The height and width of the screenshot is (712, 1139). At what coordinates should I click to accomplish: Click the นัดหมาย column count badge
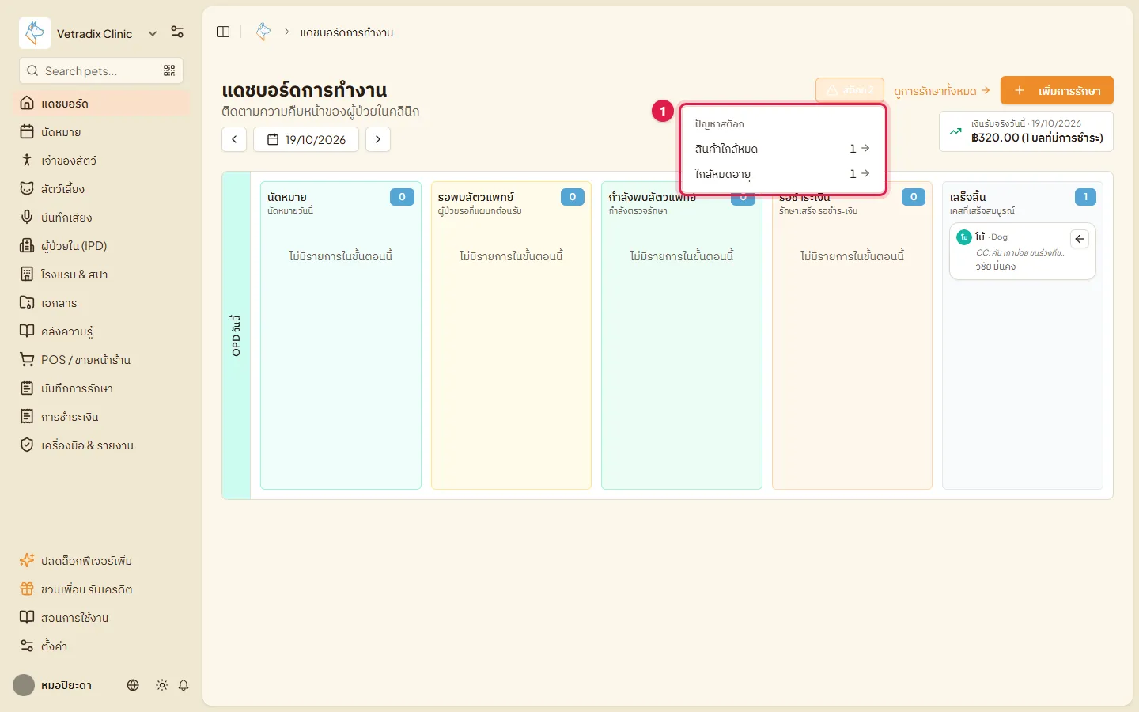point(402,197)
